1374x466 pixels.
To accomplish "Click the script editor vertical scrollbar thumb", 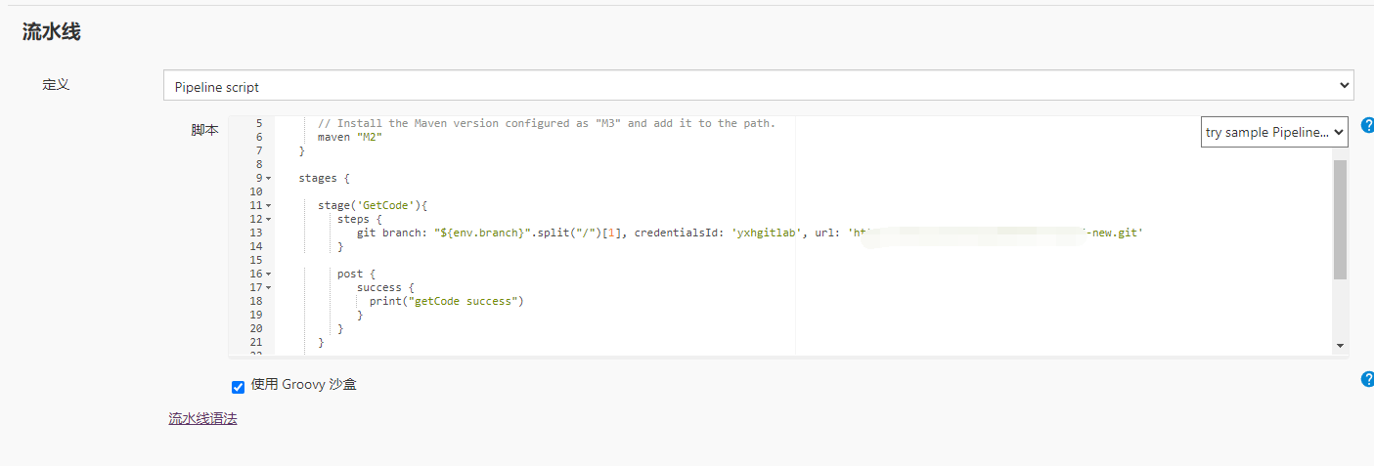I will 1340,219.
